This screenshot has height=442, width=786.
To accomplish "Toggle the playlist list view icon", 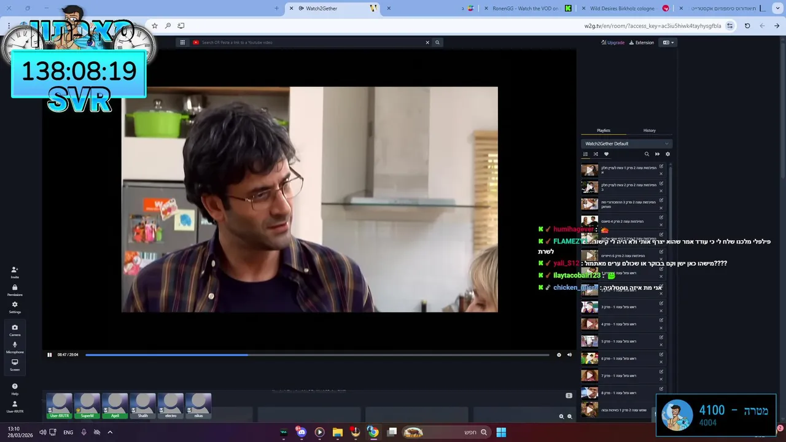I will [585, 154].
